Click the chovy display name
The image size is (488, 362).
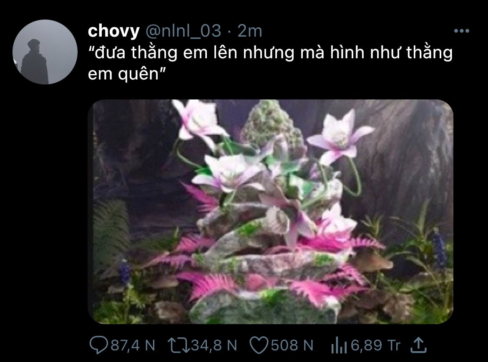pyautogui.click(x=113, y=31)
